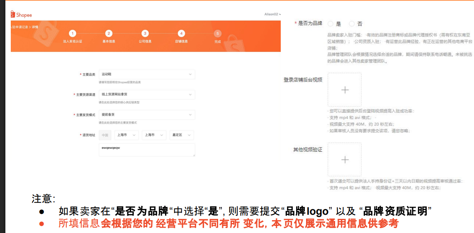The width and height of the screenshot is (474, 233).
Task: Click the 法人实名认证 step label
Action: 73,41
